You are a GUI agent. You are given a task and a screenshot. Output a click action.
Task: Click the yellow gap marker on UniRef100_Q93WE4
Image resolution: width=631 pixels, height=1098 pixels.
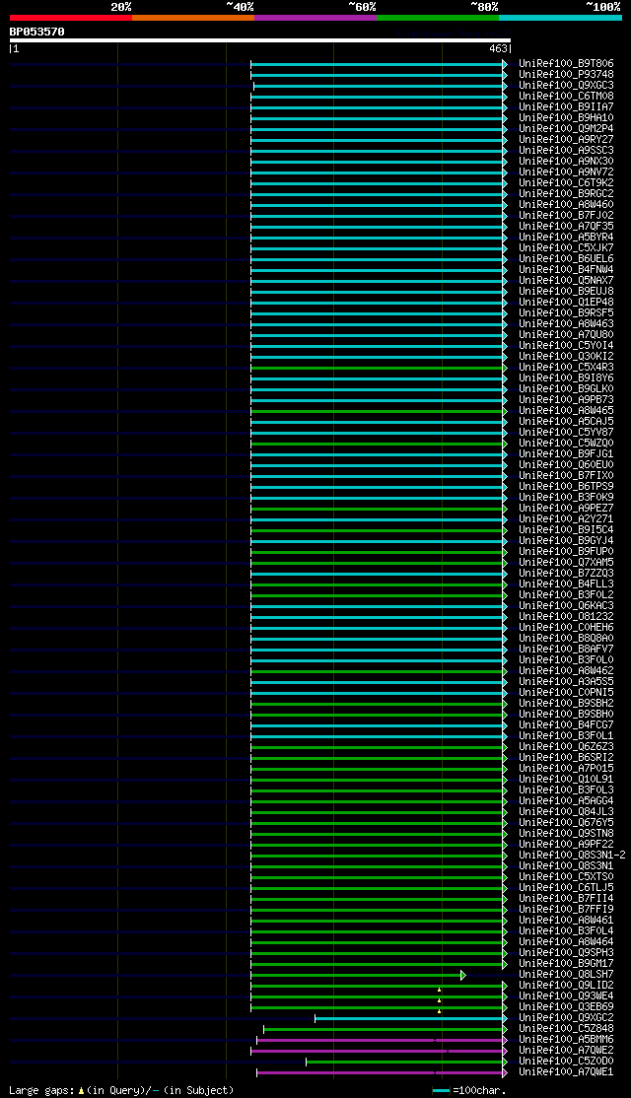tap(439, 1000)
